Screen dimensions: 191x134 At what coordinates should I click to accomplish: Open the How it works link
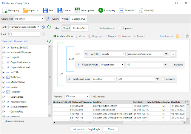[166, 36]
